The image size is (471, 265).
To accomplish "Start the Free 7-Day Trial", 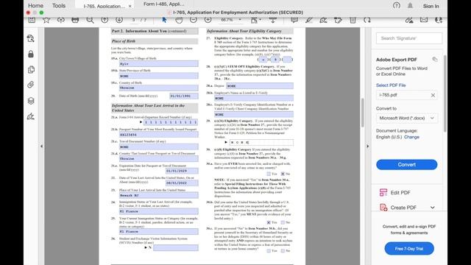I will (409, 249).
